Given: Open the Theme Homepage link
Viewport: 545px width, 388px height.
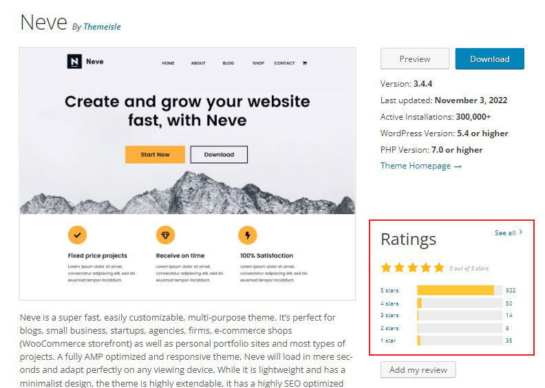Looking at the screenshot, I should (x=421, y=166).
